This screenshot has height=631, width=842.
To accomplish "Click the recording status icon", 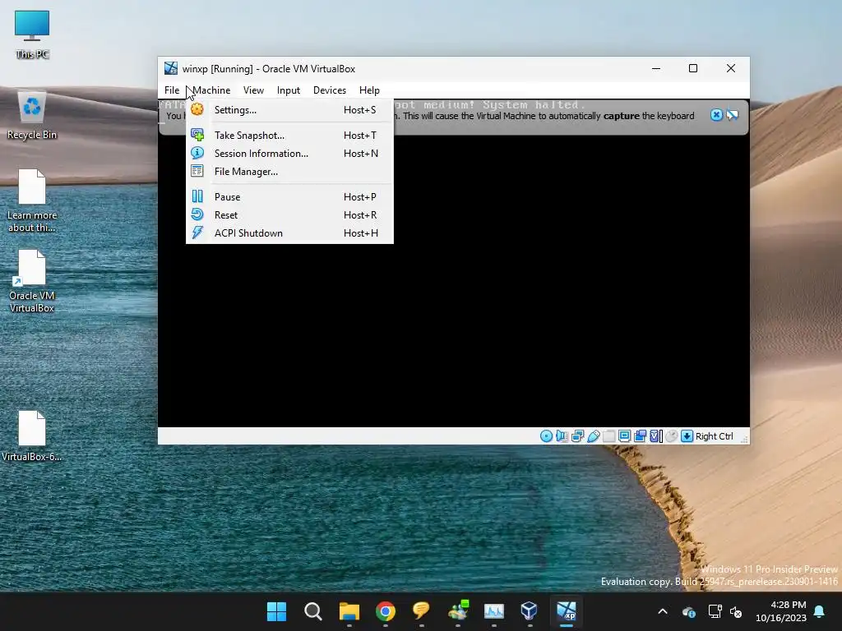I will [x=640, y=436].
